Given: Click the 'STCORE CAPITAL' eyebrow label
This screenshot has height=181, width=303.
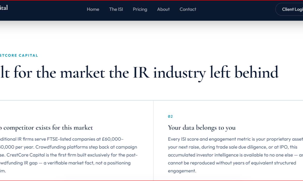Looking at the screenshot, I should (x=19, y=55).
